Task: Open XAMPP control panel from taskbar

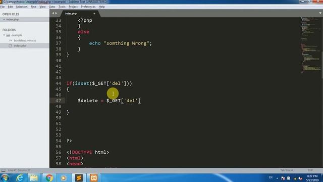Action: [94, 178]
